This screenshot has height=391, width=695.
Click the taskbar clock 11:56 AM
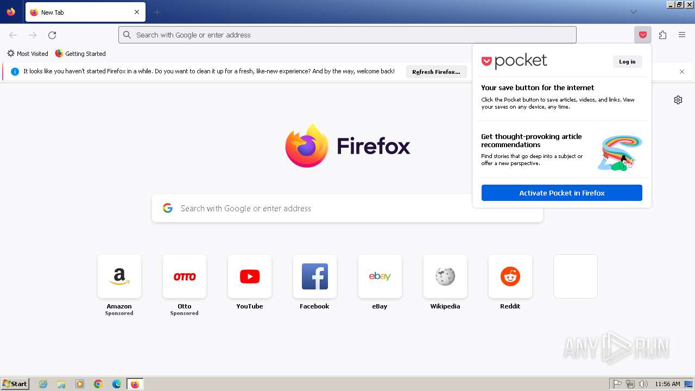[667, 384]
